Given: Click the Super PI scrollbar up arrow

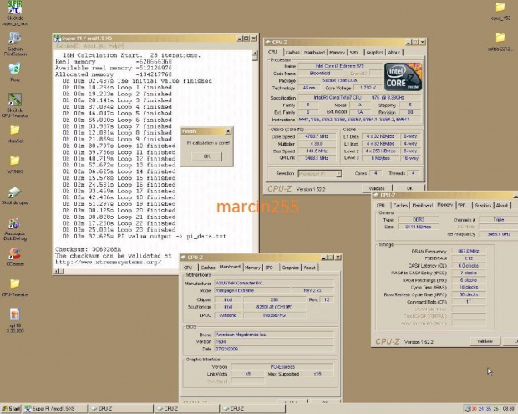Looking at the screenshot, I should tap(255, 53).
